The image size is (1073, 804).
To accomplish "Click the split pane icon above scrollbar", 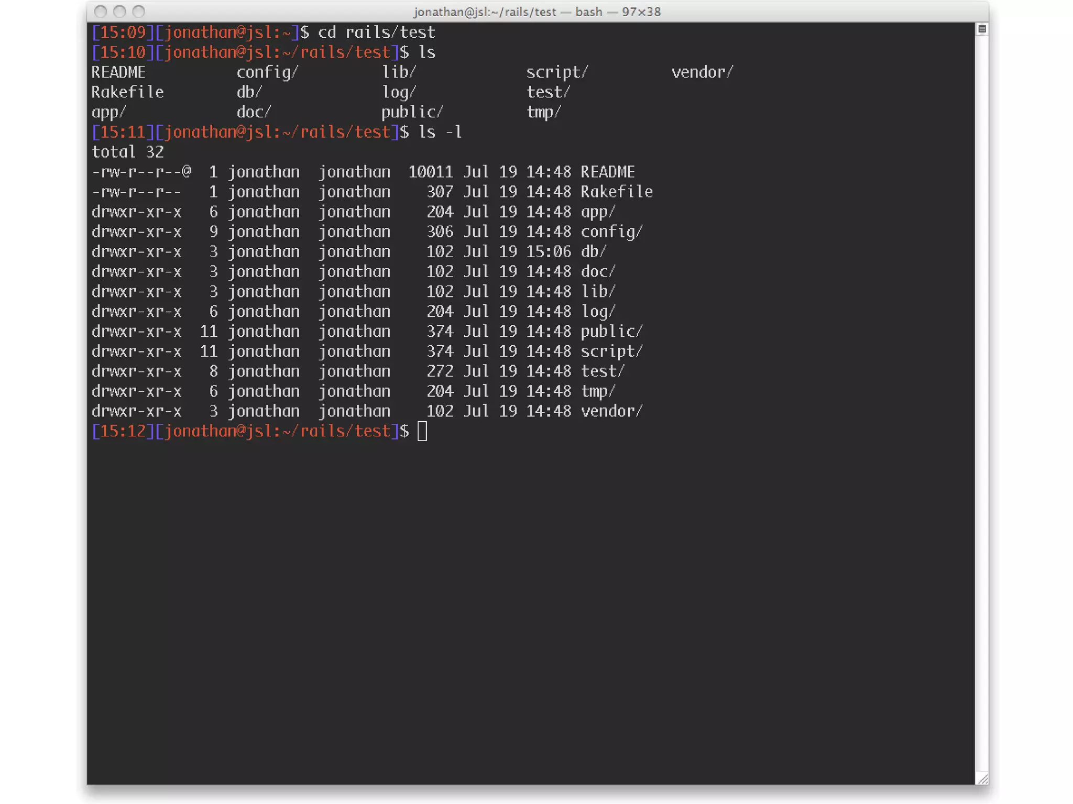I will pos(982,29).
